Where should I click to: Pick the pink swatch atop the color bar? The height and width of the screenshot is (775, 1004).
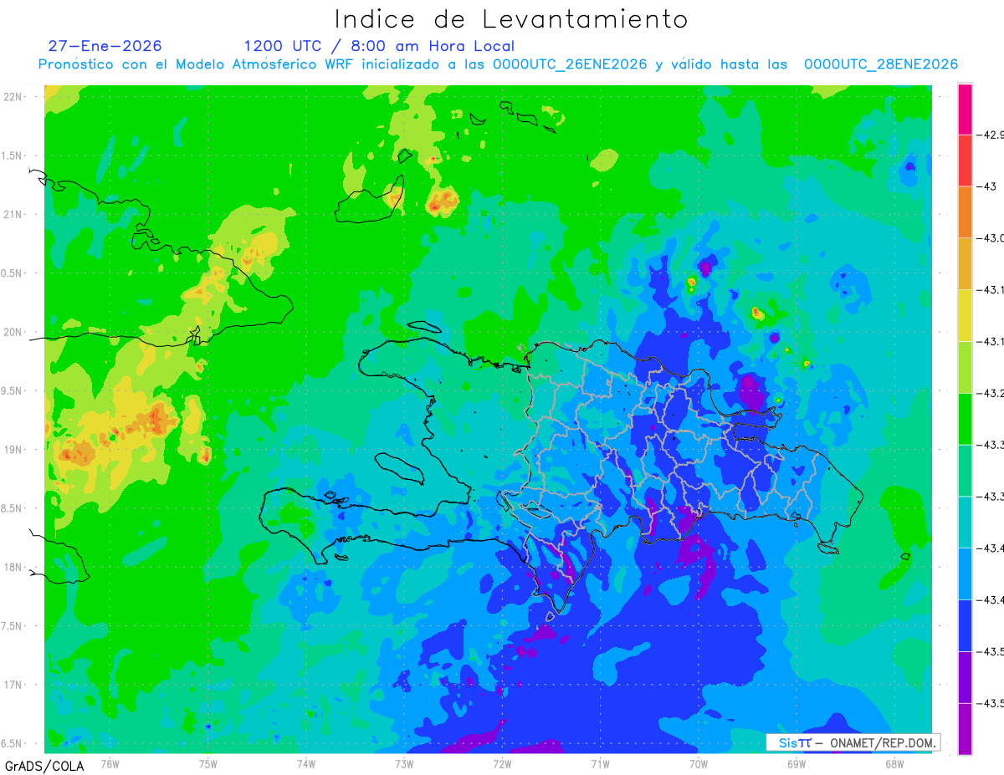click(x=965, y=109)
